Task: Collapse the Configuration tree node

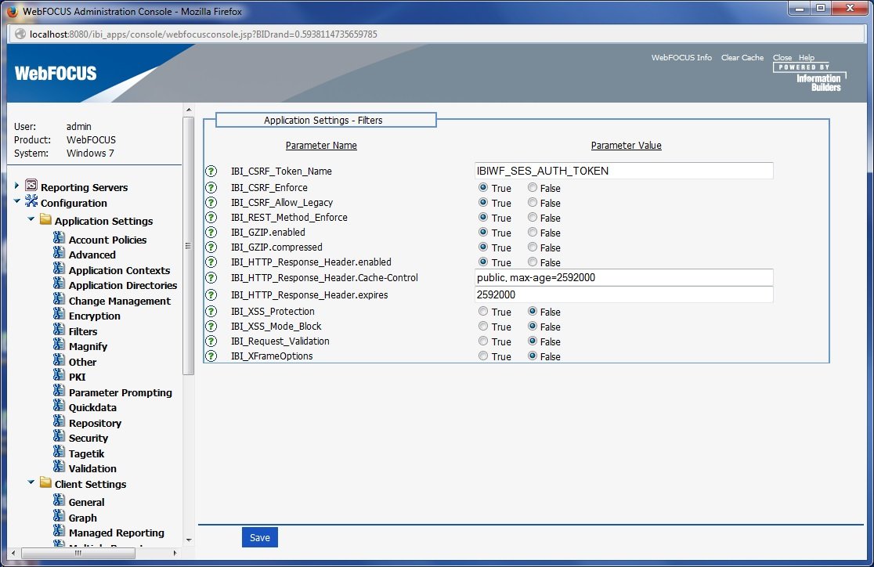Action: [16, 201]
